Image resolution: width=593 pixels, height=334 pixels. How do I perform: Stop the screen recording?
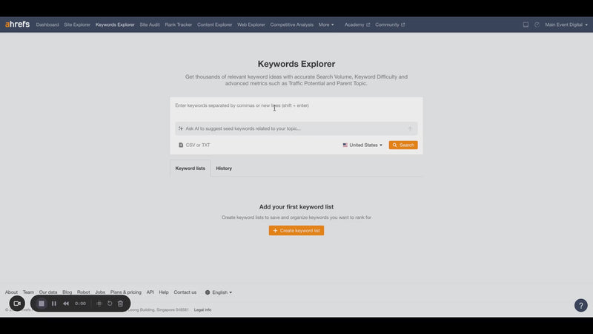(x=42, y=304)
